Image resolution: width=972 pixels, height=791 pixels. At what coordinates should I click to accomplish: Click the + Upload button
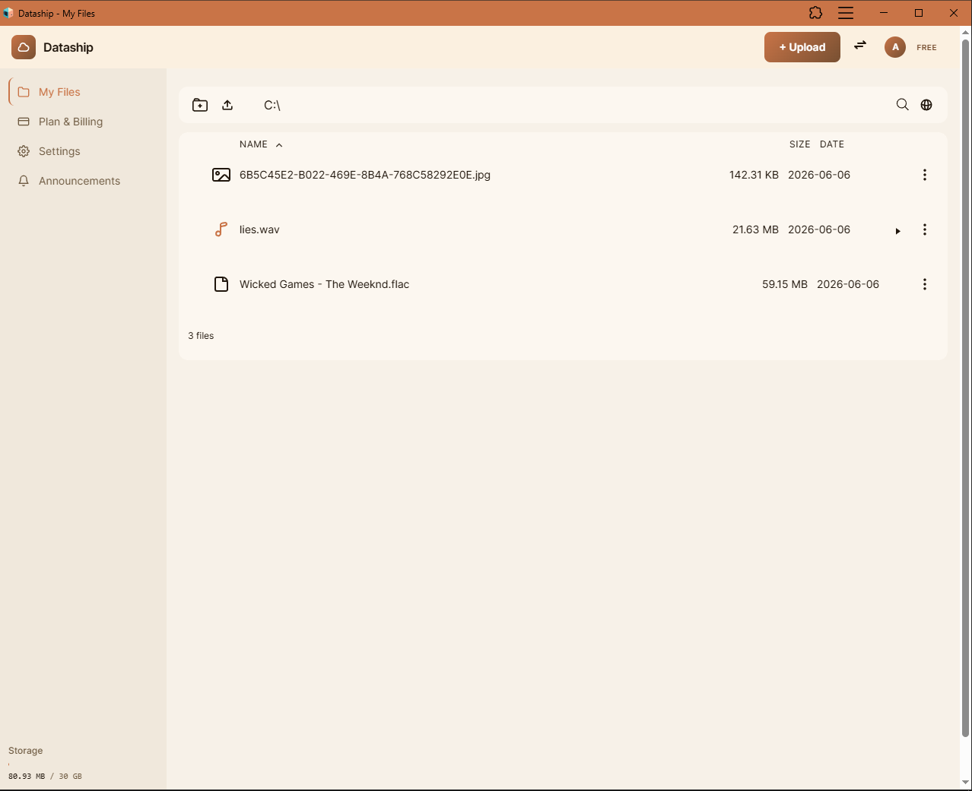pyautogui.click(x=802, y=47)
